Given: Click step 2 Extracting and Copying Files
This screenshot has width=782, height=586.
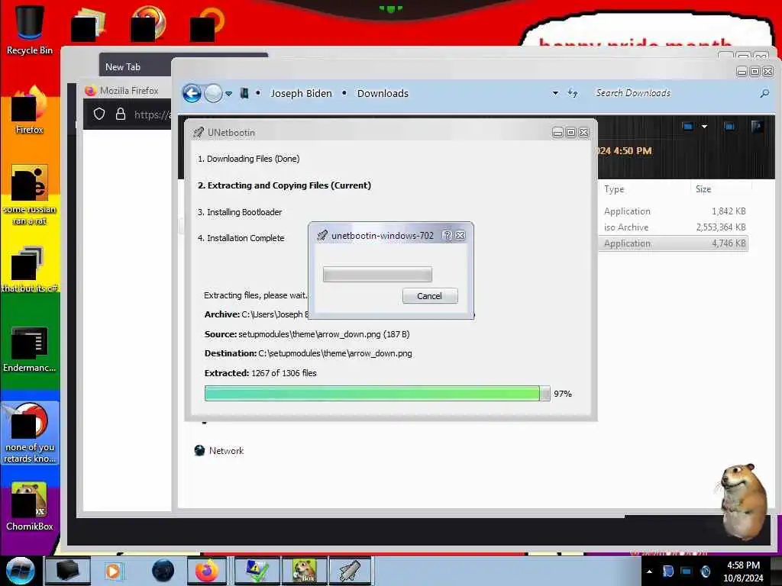Looking at the screenshot, I should (x=284, y=185).
